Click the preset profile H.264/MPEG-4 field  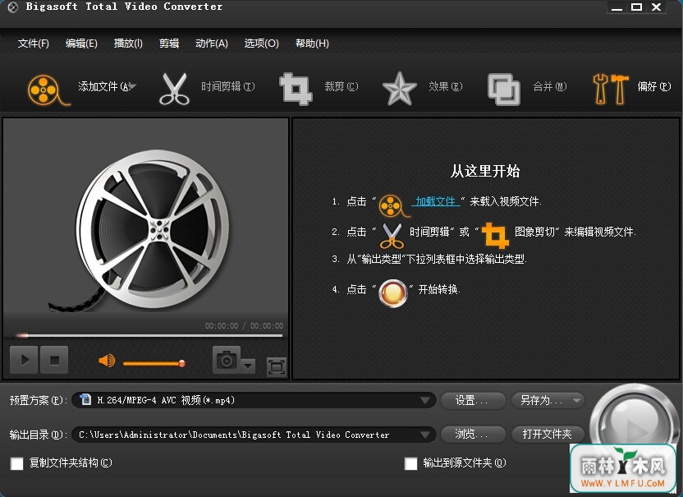[254, 400]
